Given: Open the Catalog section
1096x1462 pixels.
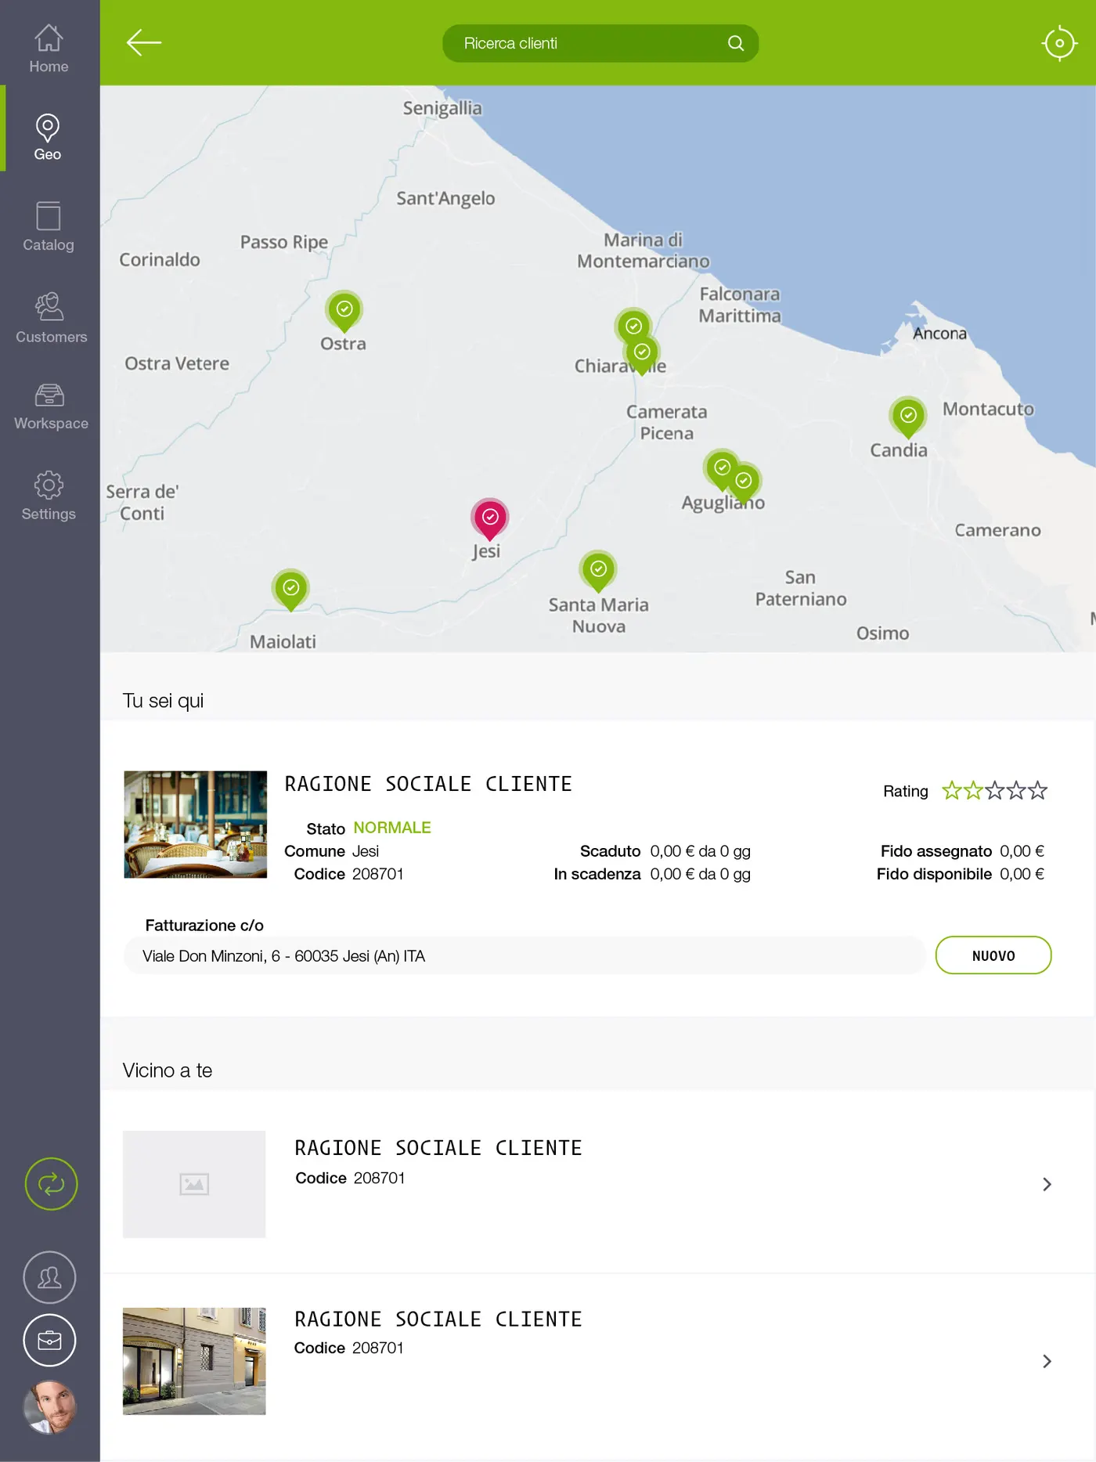Looking at the screenshot, I should pos(49,226).
